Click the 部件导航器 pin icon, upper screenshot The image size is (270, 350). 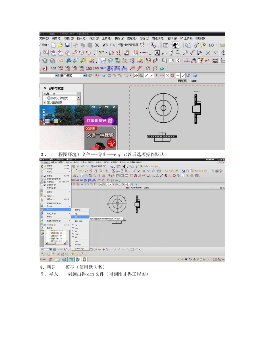(45, 88)
